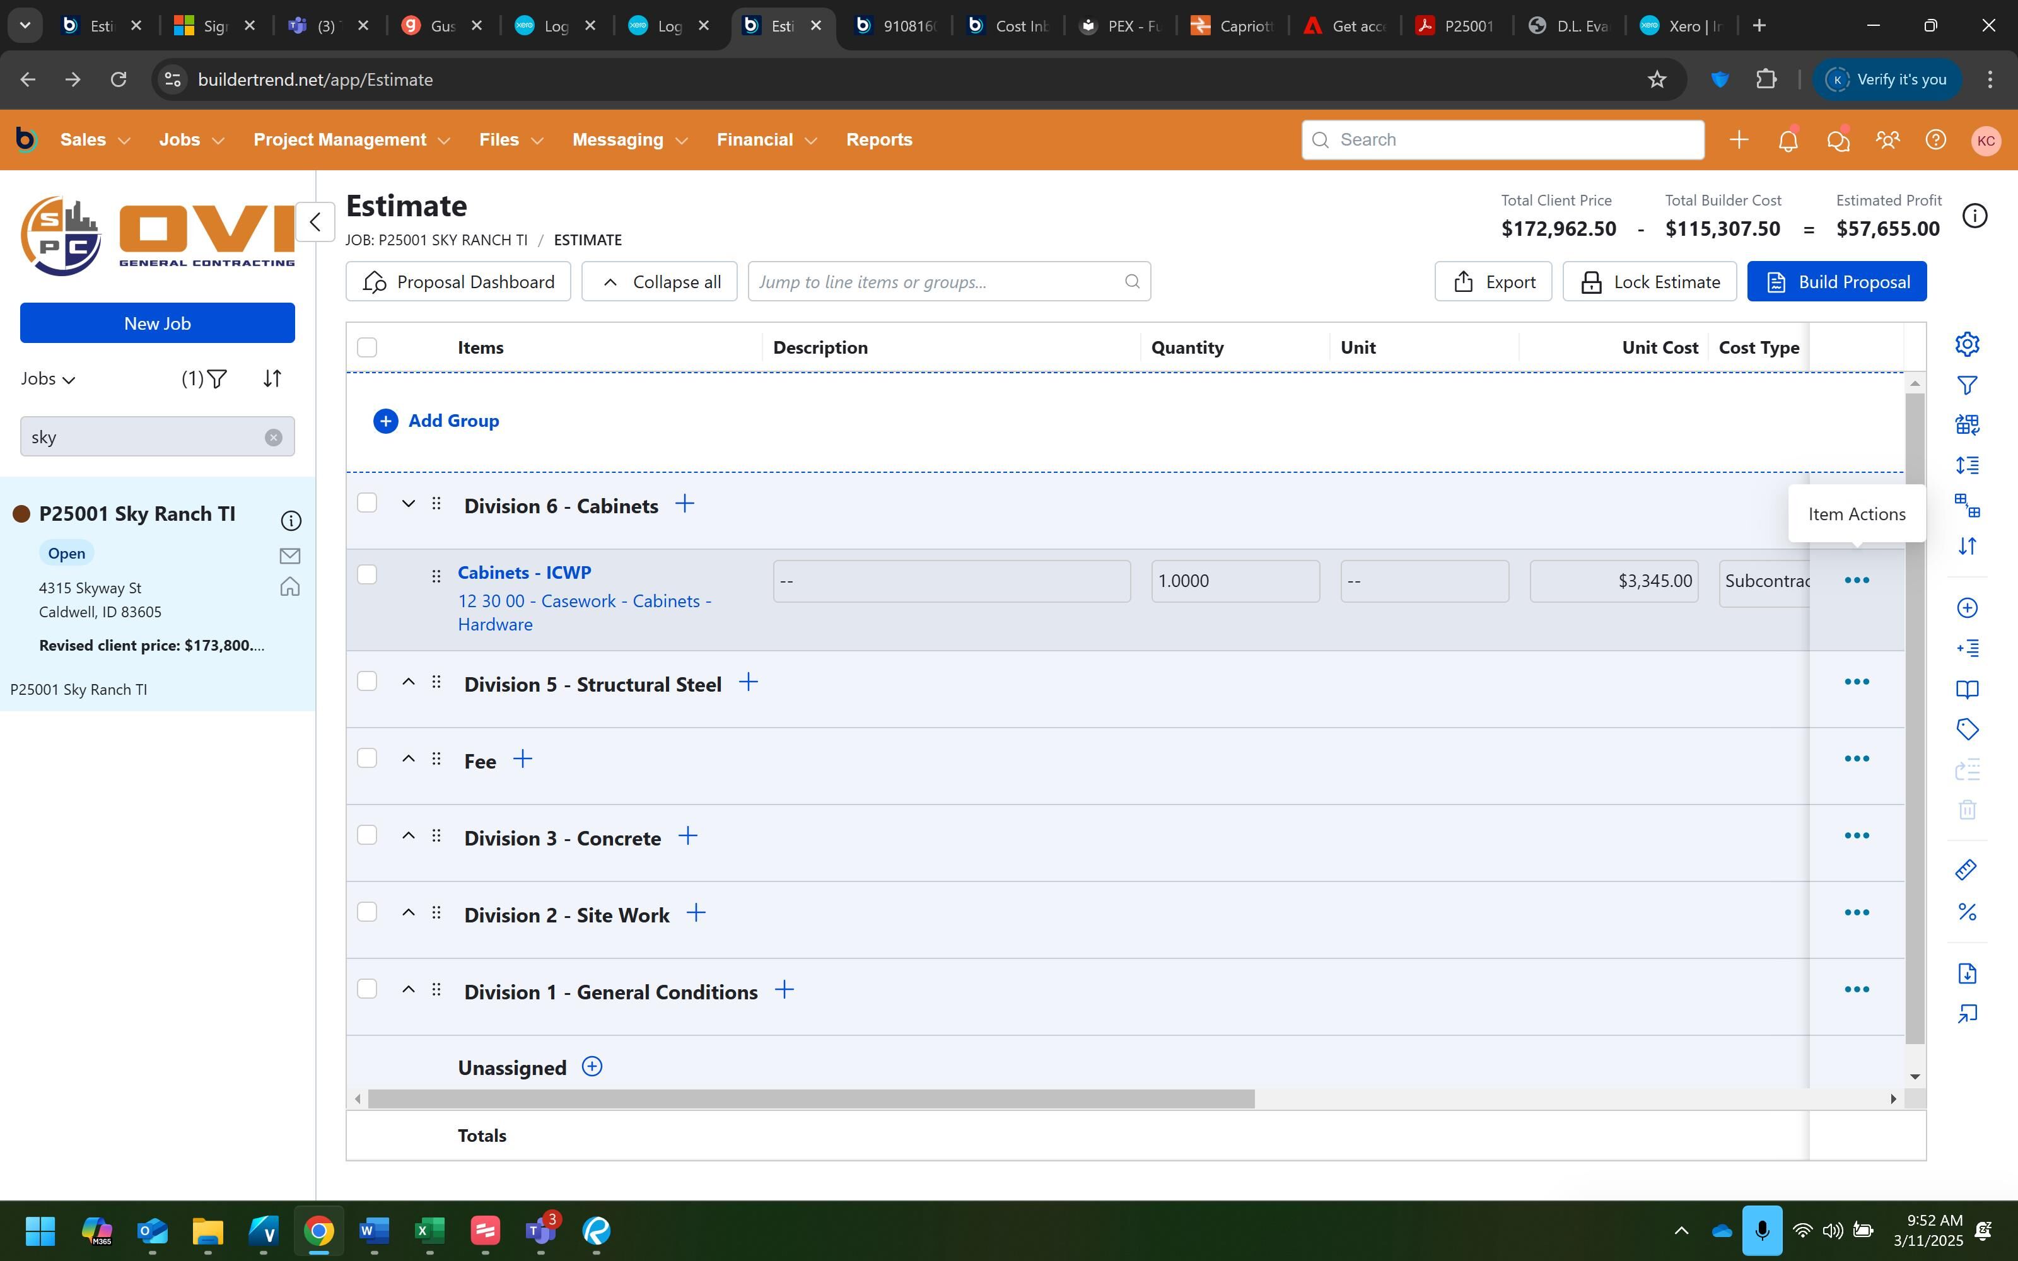The width and height of the screenshot is (2018, 1261).
Task: Open the filter icon in right toolbar
Action: point(1967,385)
